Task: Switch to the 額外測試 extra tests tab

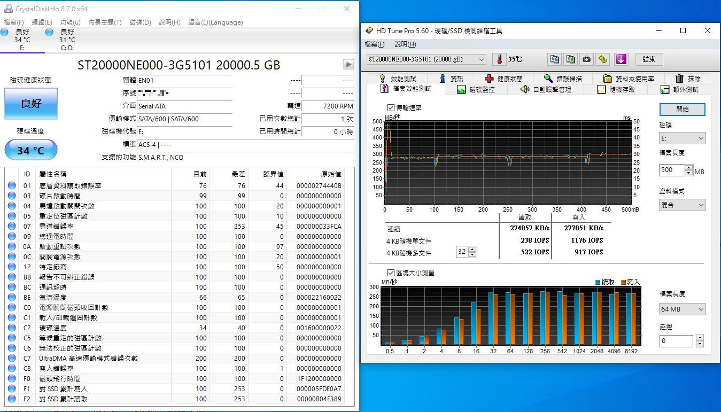Action: [x=679, y=89]
